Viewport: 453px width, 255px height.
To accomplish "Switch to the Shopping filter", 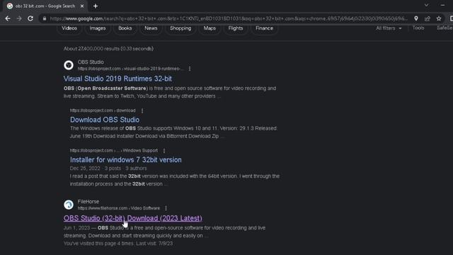I will pos(180,28).
